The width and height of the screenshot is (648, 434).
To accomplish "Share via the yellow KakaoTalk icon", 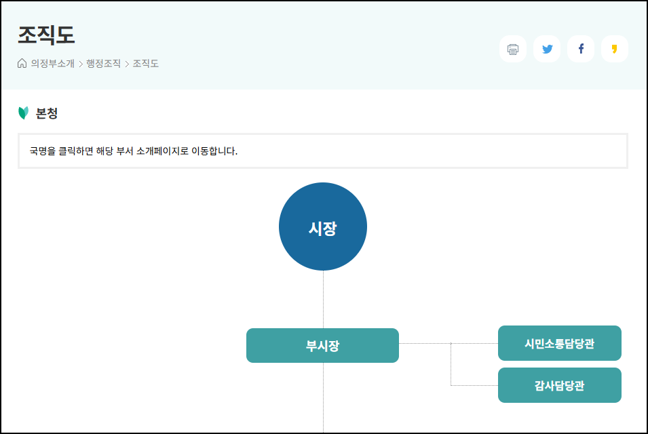I will tap(614, 48).
